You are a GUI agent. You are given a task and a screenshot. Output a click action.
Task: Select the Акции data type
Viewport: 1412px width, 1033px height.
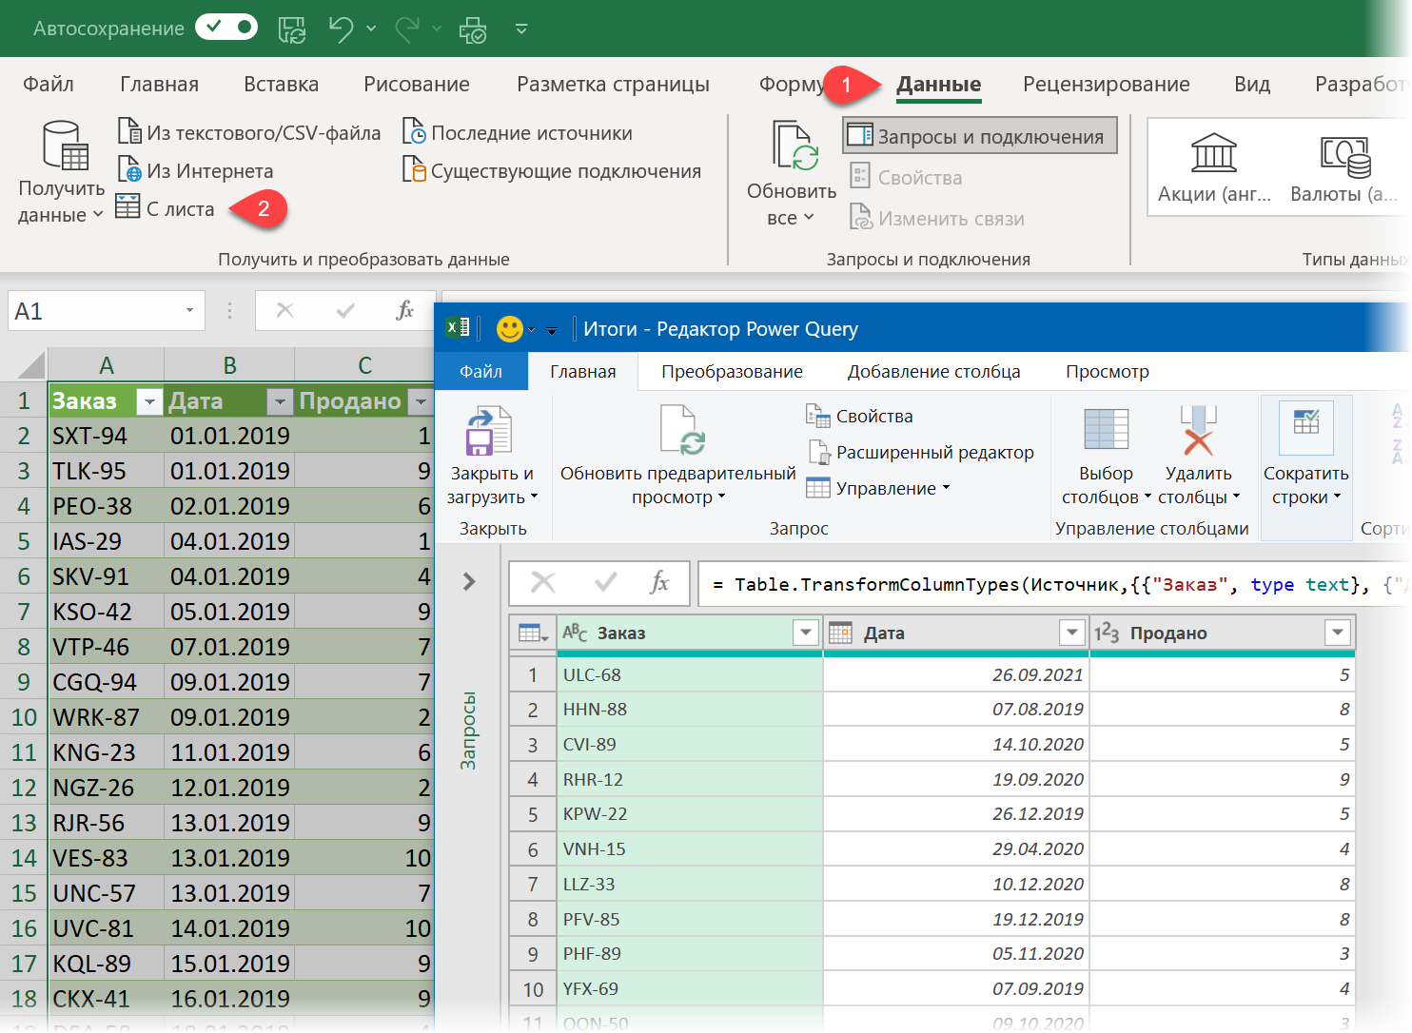pyautogui.click(x=1214, y=168)
